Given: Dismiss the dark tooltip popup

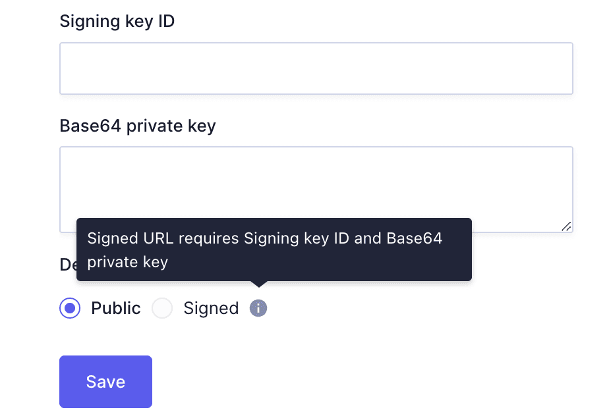Looking at the screenshot, I should click(x=274, y=249).
